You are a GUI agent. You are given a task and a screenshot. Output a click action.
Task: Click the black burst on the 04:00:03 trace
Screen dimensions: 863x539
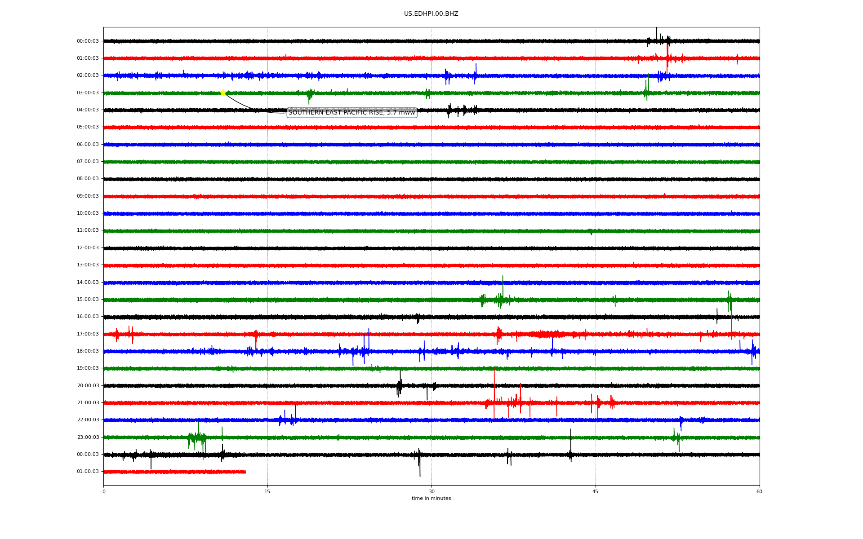tap(462, 110)
